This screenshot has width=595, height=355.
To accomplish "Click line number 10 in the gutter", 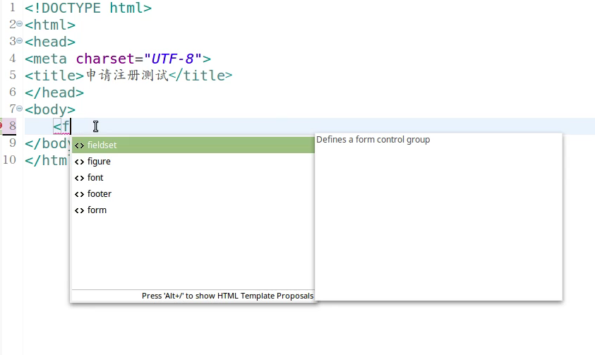I will pos(9,160).
